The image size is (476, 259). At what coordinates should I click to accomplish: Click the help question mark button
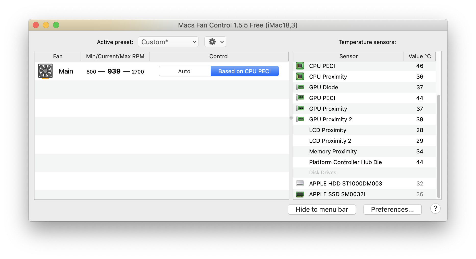[x=435, y=209]
